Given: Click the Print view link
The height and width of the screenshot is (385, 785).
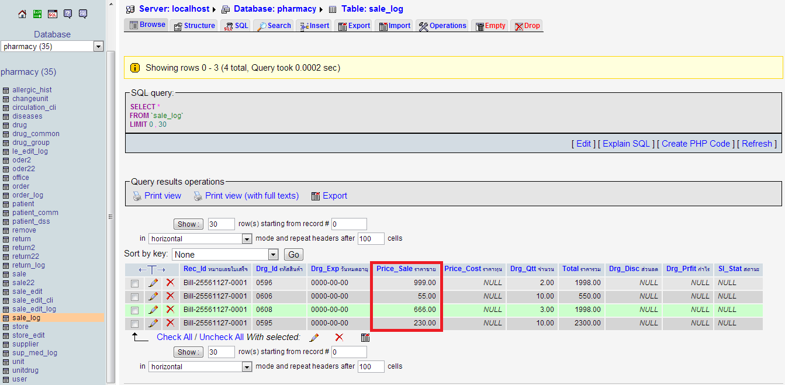Looking at the screenshot, I should coord(163,196).
